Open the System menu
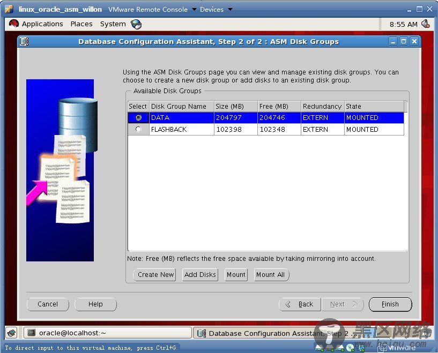 [x=113, y=24]
